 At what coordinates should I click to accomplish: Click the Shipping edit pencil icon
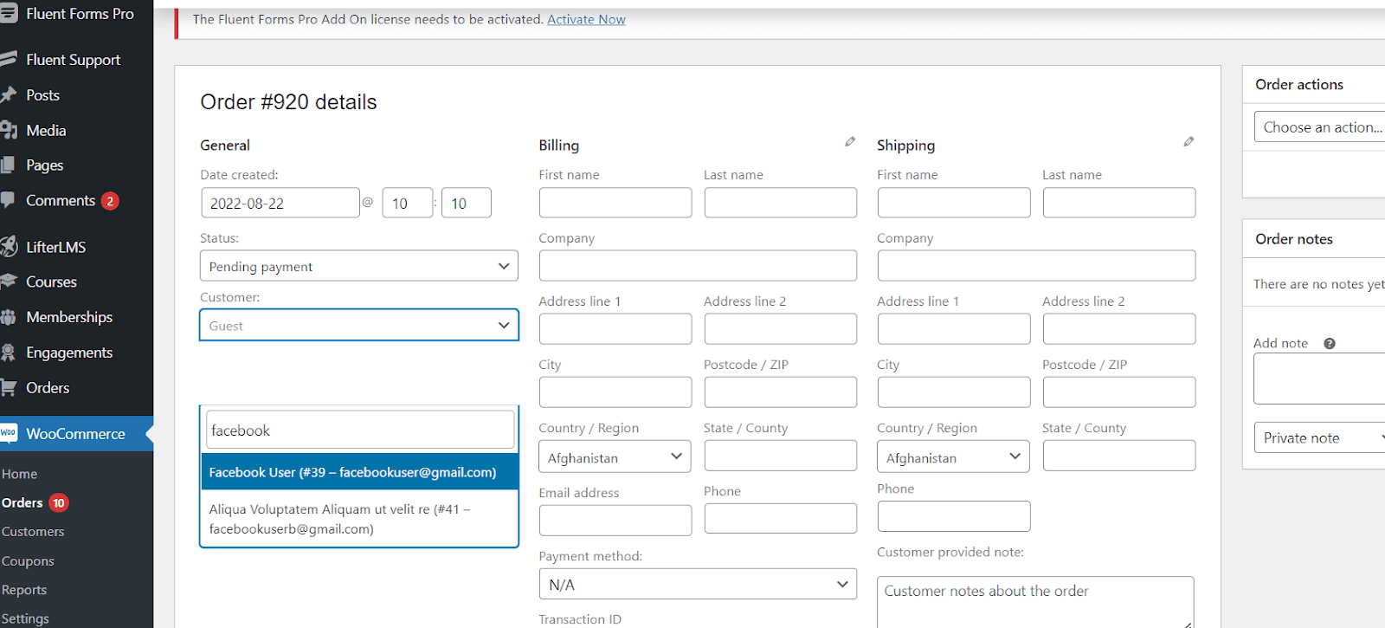pos(1189,141)
